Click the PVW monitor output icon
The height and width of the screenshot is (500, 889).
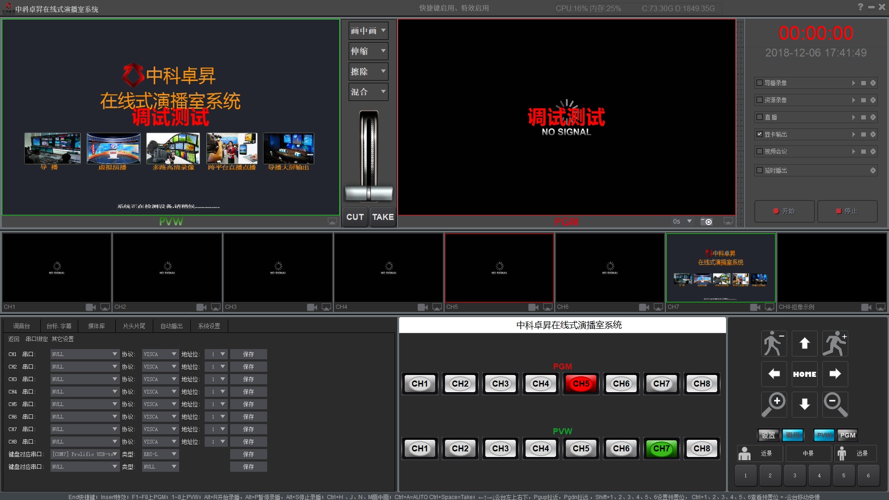[332, 221]
